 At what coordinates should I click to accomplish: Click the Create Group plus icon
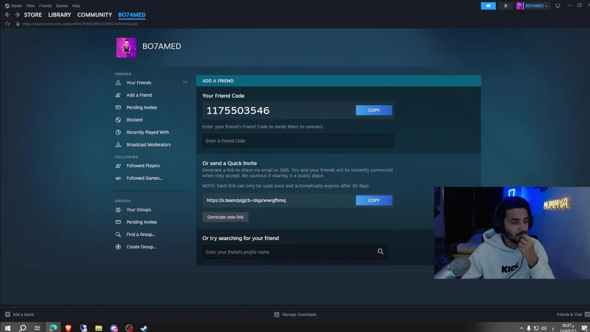click(118, 247)
